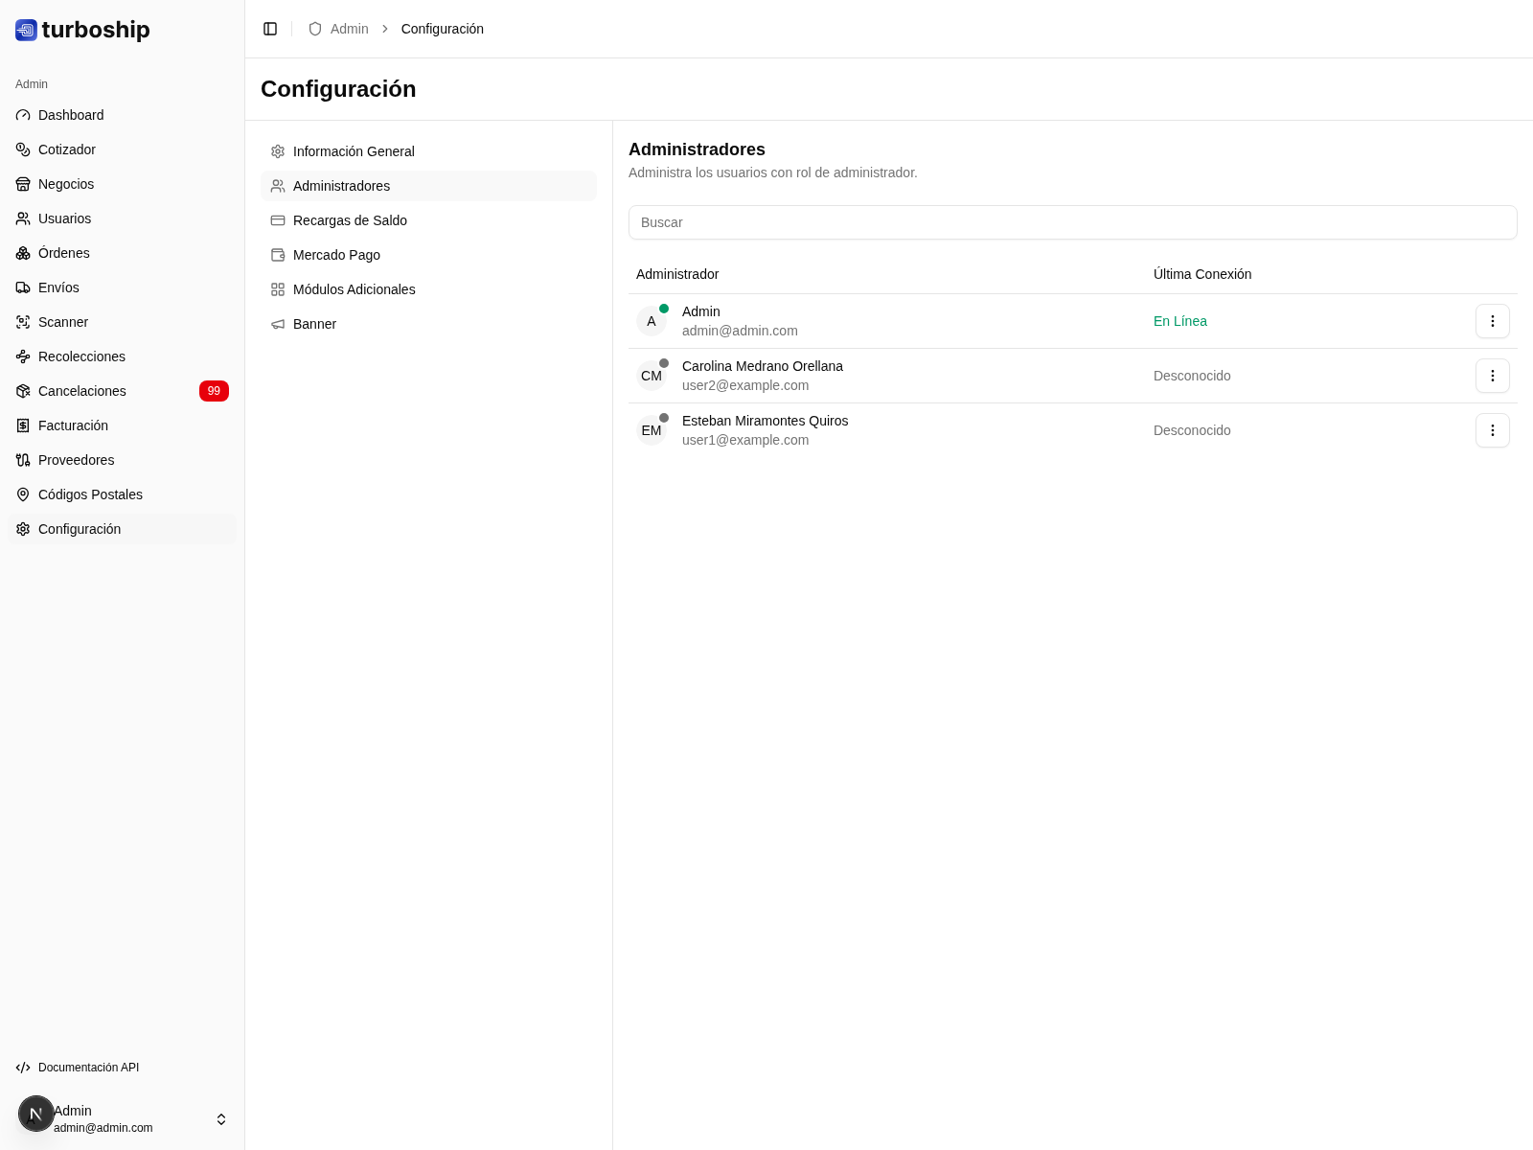Open actions menu for Esteban Miramontes Quiros
The height and width of the screenshot is (1150, 1533).
tap(1492, 430)
